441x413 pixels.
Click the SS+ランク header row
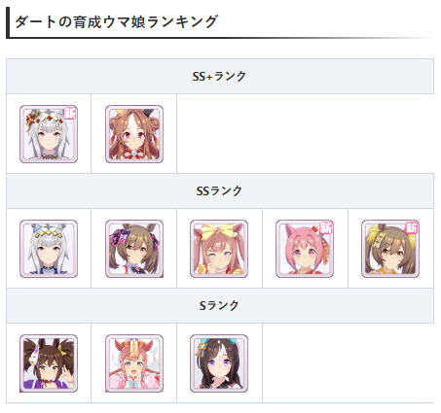[x=220, y=77]
